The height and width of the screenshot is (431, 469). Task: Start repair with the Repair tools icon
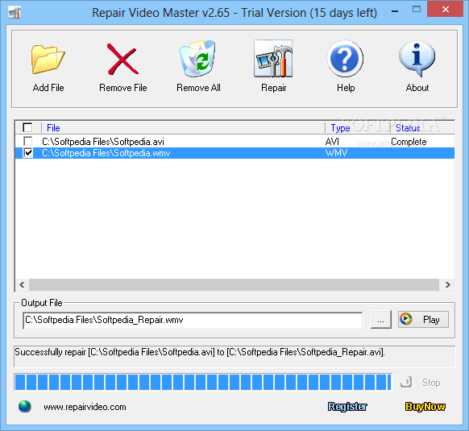273,59
